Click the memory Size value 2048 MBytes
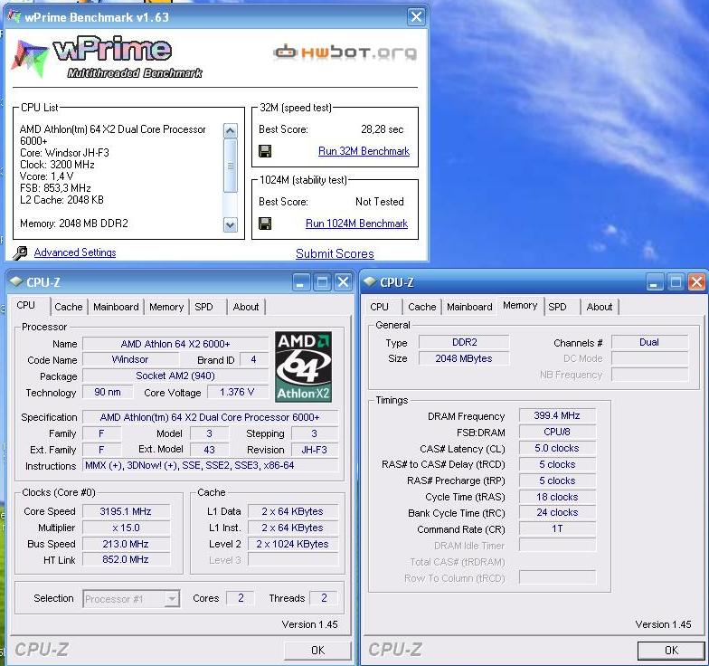Screen dimensions: 709x666 pos(464,358)
